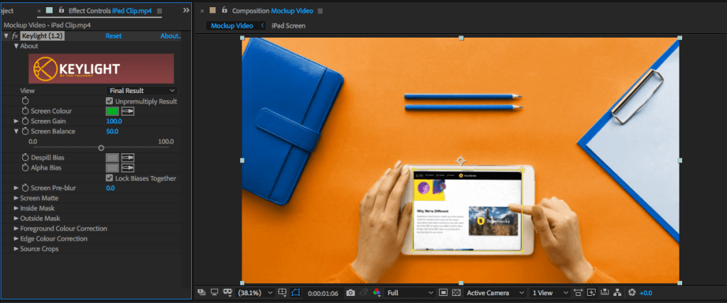Click the Timeline button icon
The width and height of the screenshot is (727, 303).
click(604, 292)
